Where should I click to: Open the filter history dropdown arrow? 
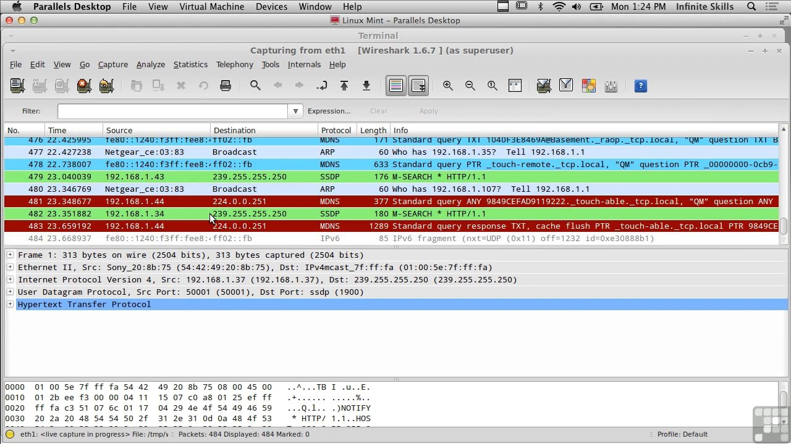(295, 111)
